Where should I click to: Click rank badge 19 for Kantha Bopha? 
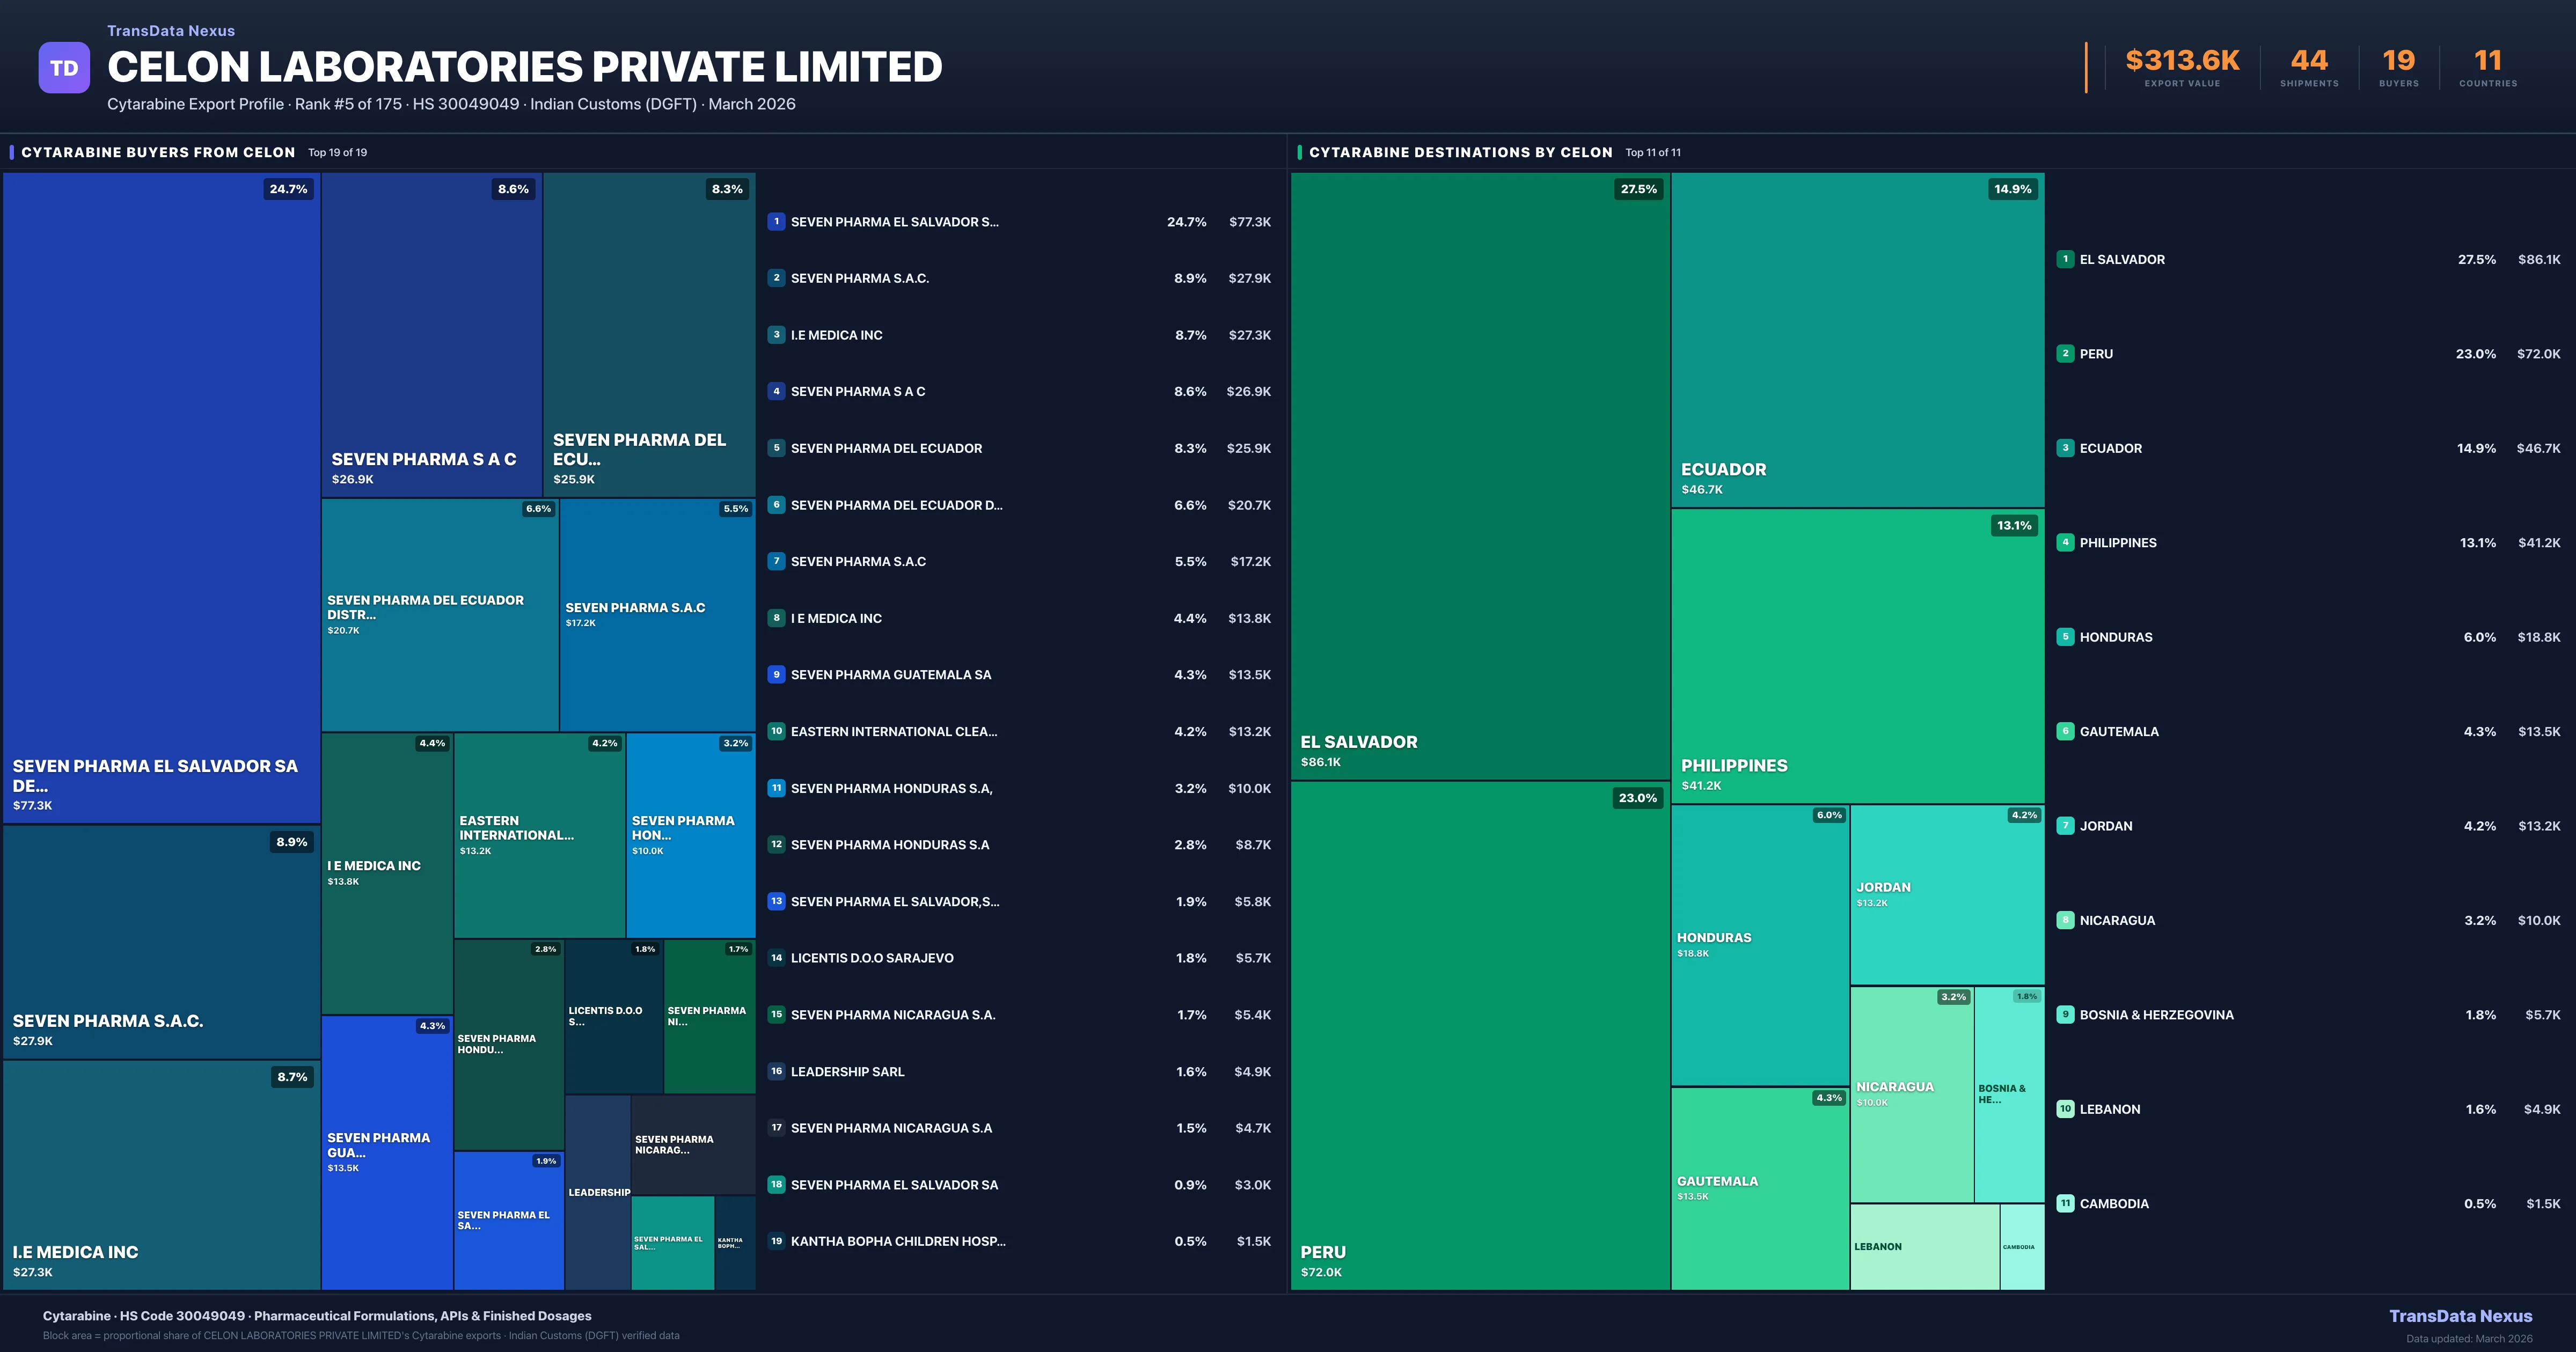776,1241
